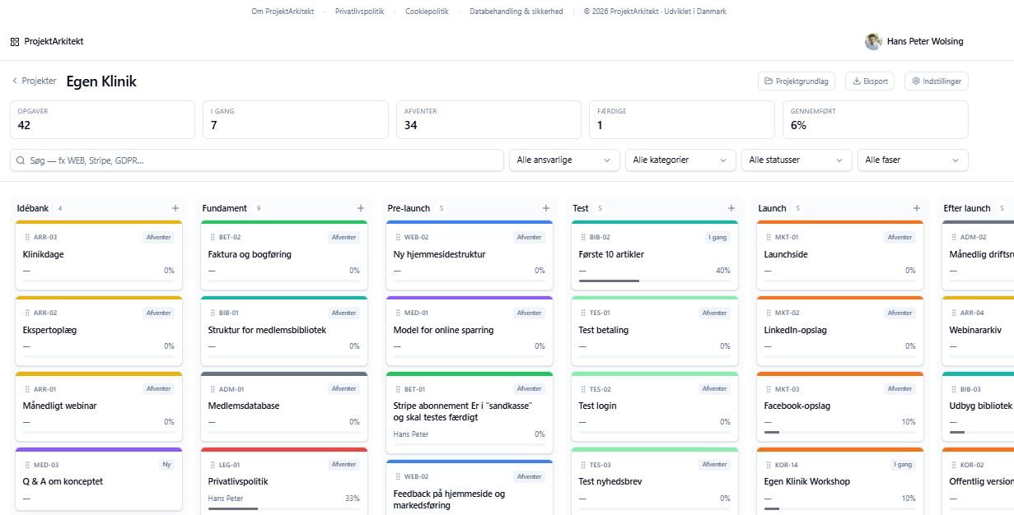Viewport: 1014px width, 515px height.
Task: Go back to Projekter
Action: (35, 81)
